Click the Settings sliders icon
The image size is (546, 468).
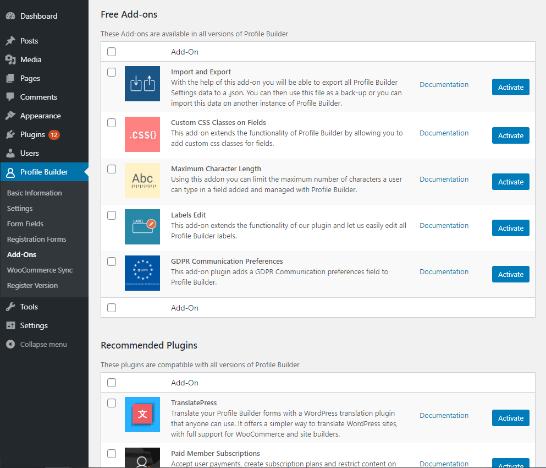coord(10,325)
